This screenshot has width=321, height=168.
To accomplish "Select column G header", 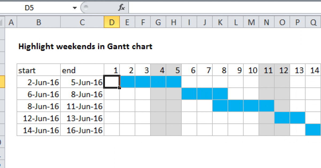I will pyautogui.click(x=158, y=23).
